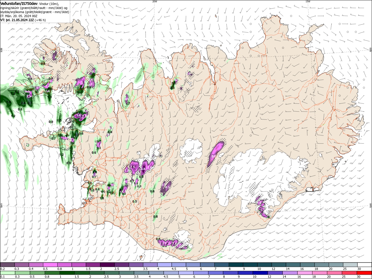Image resolution: width=372 pixels, height=279 pixels.
Task: Click the dark blue rain swatch at 10
Action: pos(260,273)
